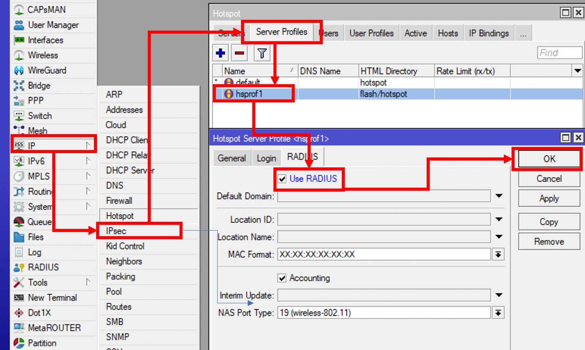The image size is (585, 350).
Task: Open the WireGuard section
Action: tap(47, 71)
